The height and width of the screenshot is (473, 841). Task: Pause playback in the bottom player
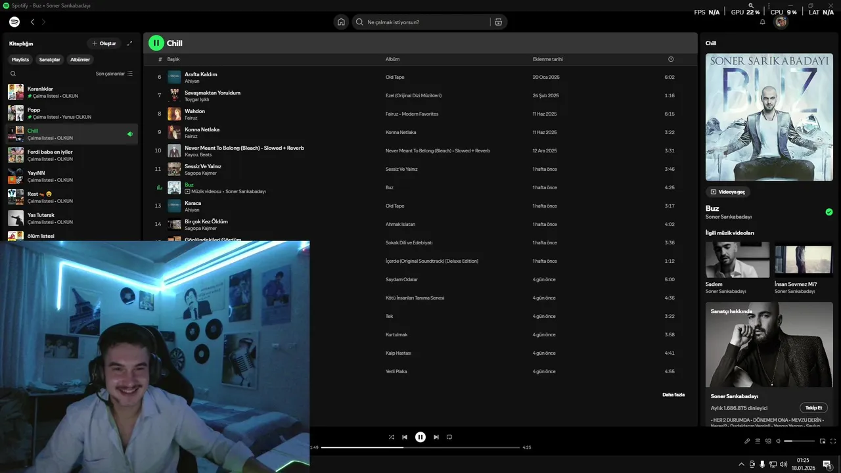[x=420, y=437]
